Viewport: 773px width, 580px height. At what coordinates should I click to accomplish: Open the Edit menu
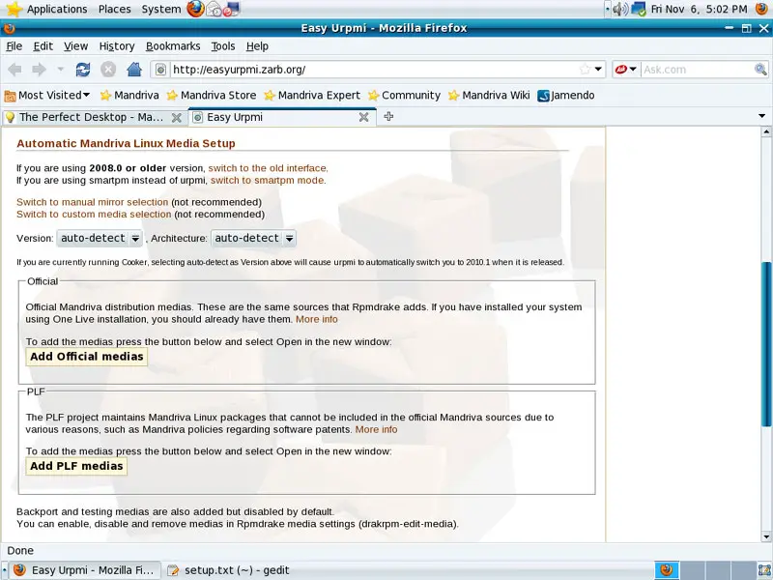(x=43, y=46)
